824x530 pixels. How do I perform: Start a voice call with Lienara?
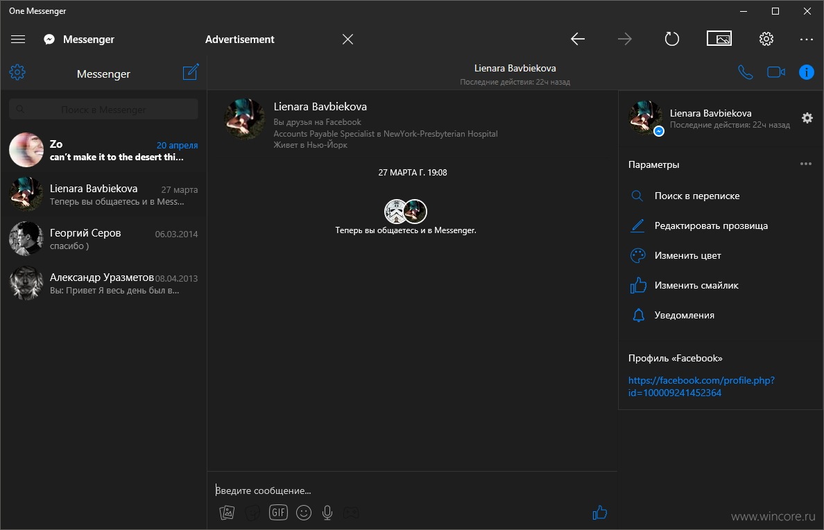click(745, 73)
